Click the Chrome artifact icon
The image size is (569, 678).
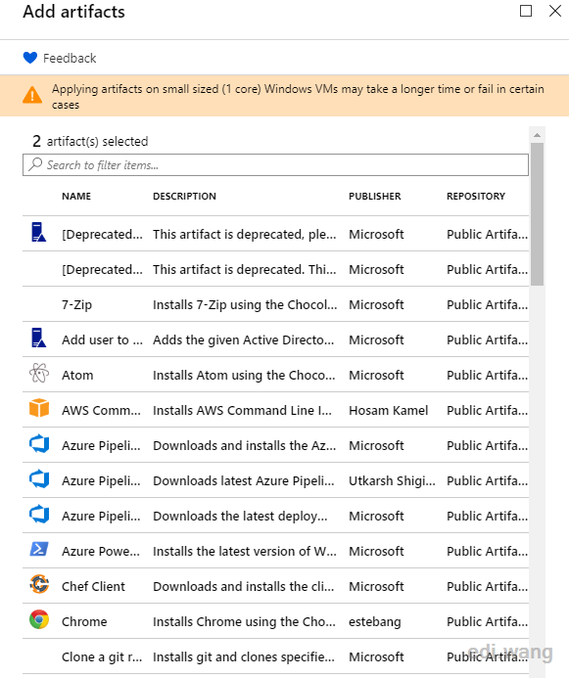tap(39, 619)
